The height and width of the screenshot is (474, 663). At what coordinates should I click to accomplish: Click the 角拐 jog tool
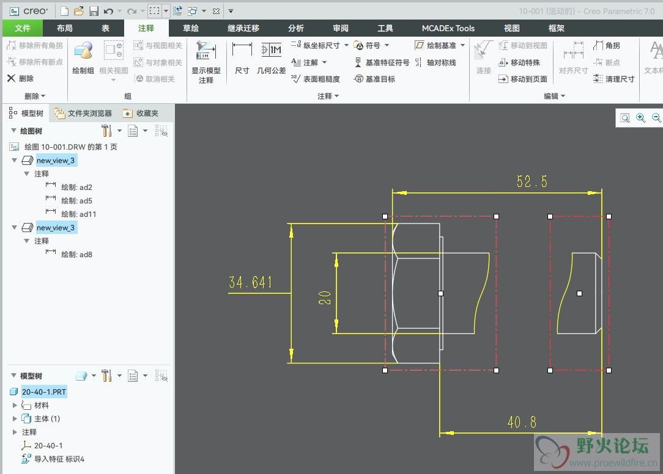click(606, 45)
